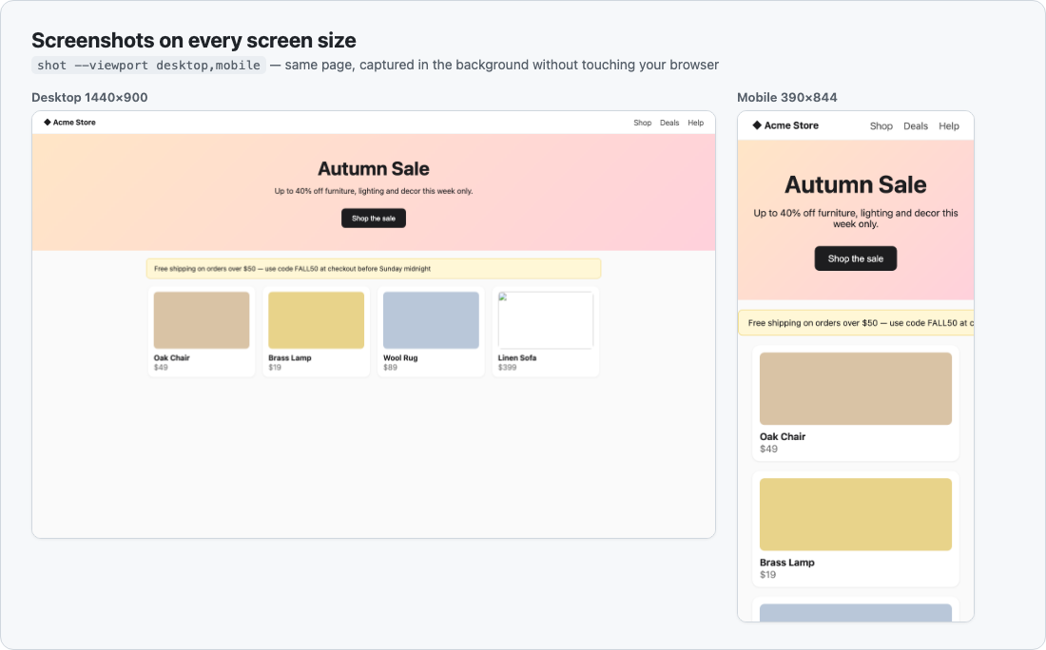Viewport: 1046px width, 650px height.
Task: Click the Wool Rug title in desktop preview
Action: click(400, 358)
